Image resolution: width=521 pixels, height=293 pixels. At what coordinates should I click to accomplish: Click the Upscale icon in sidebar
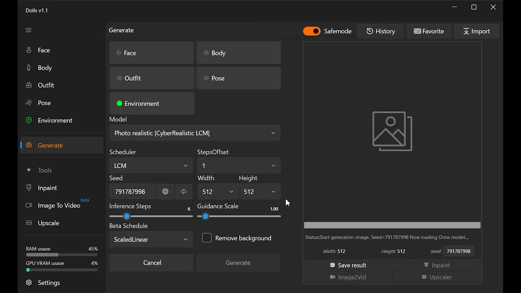(29, 223)
